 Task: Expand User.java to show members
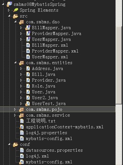tap(21, 92)
